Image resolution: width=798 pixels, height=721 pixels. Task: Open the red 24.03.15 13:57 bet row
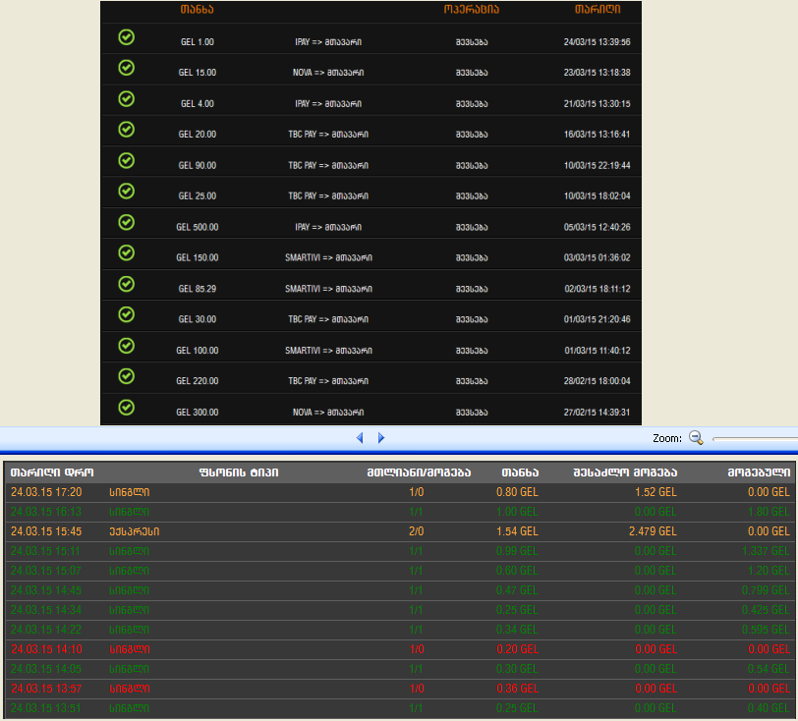(x=400, y=689)
